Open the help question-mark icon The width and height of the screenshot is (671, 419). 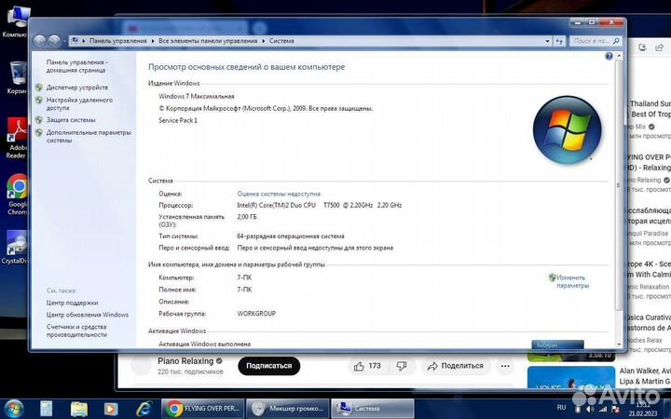pyautogui.click(x=609, y=57)
